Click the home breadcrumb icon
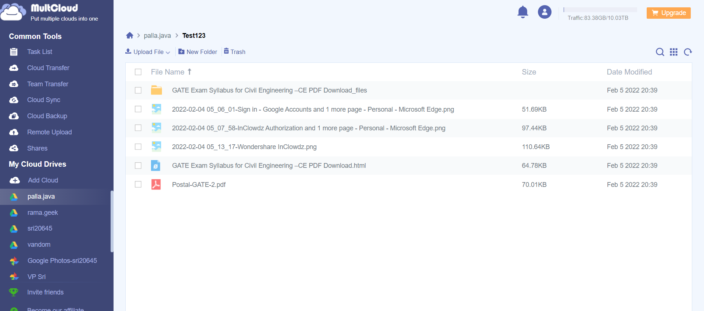 click(x=129, y=36)
